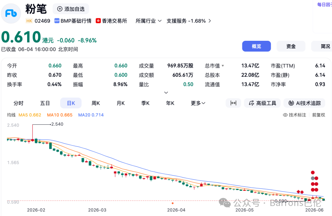Click the chart width range icon
The height and width of the screenshot is (216, 332).
(x=233, y=103)
